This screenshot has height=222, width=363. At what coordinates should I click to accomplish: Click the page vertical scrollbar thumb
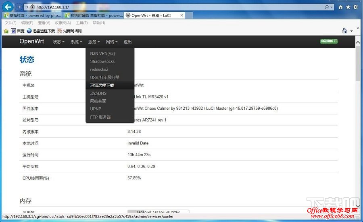(358, 63)
